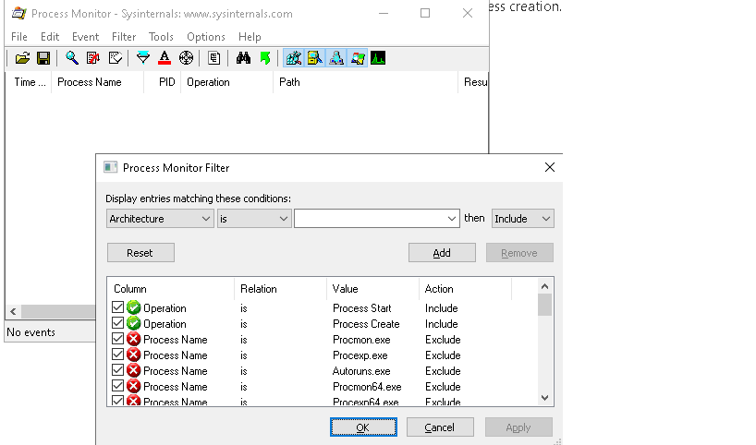Click green include icon on Process Start row
The width and height of the screenshot is (756, 445).
[134, 307]
